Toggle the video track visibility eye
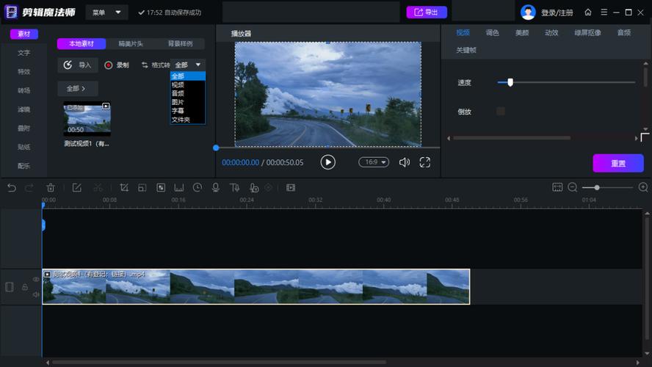 (36, 280)
